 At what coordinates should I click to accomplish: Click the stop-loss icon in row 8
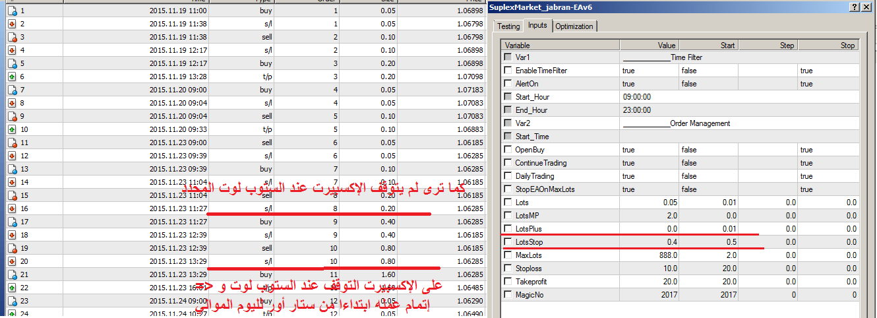[12, 103]
